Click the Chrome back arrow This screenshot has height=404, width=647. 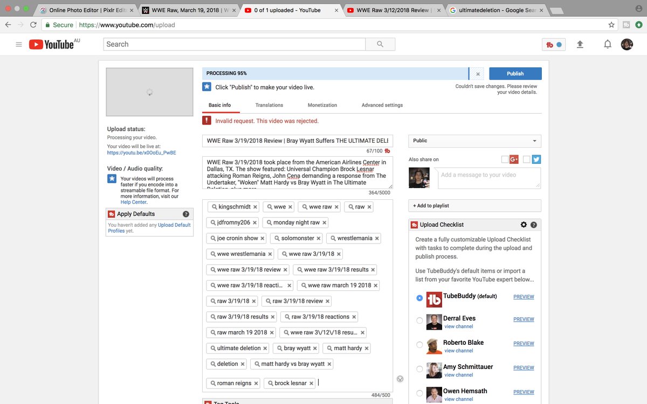[x=8, y=25]
